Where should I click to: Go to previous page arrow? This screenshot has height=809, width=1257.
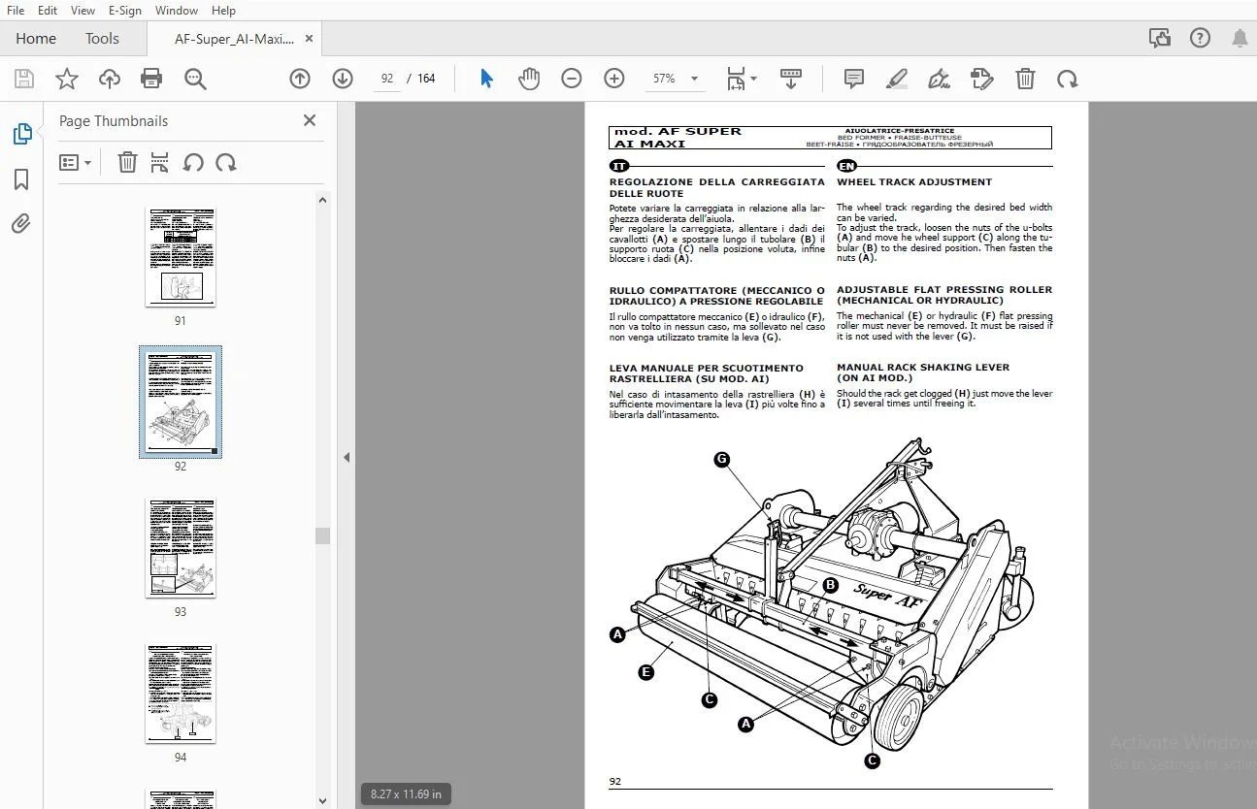click(x=300, y=79)
